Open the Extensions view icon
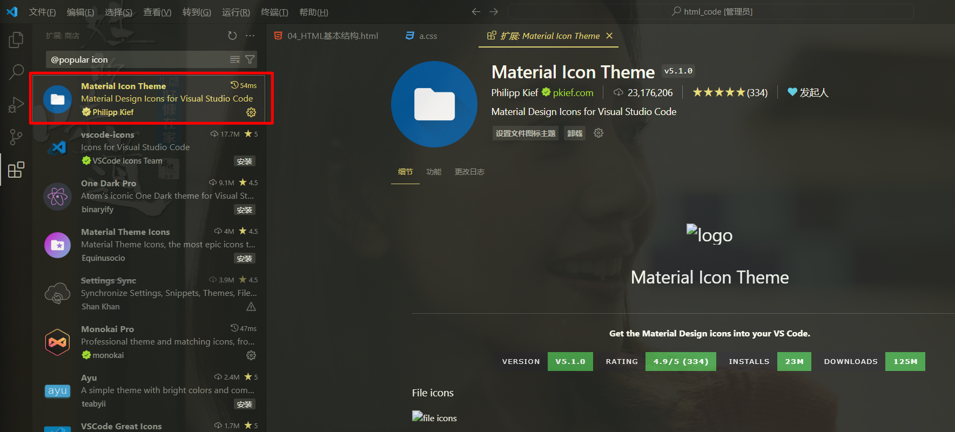 click(16, 170)
